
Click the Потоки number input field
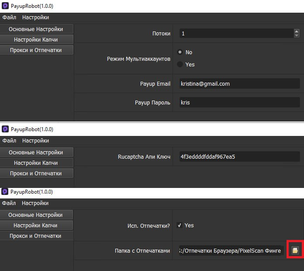pos(237,33)
